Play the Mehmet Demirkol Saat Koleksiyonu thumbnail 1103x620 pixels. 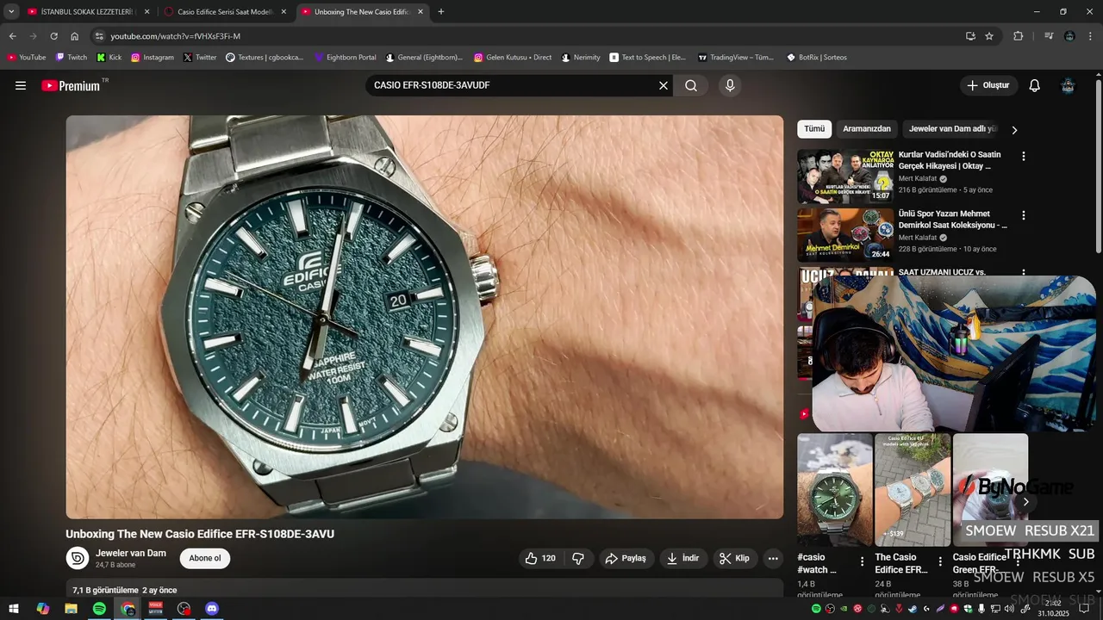[x=845, y=235]
